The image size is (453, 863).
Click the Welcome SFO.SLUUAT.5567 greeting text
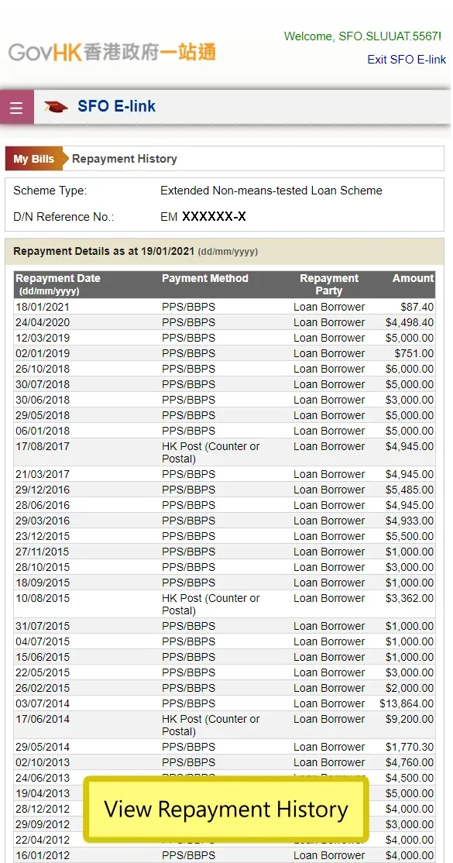[x=360, y=36]
